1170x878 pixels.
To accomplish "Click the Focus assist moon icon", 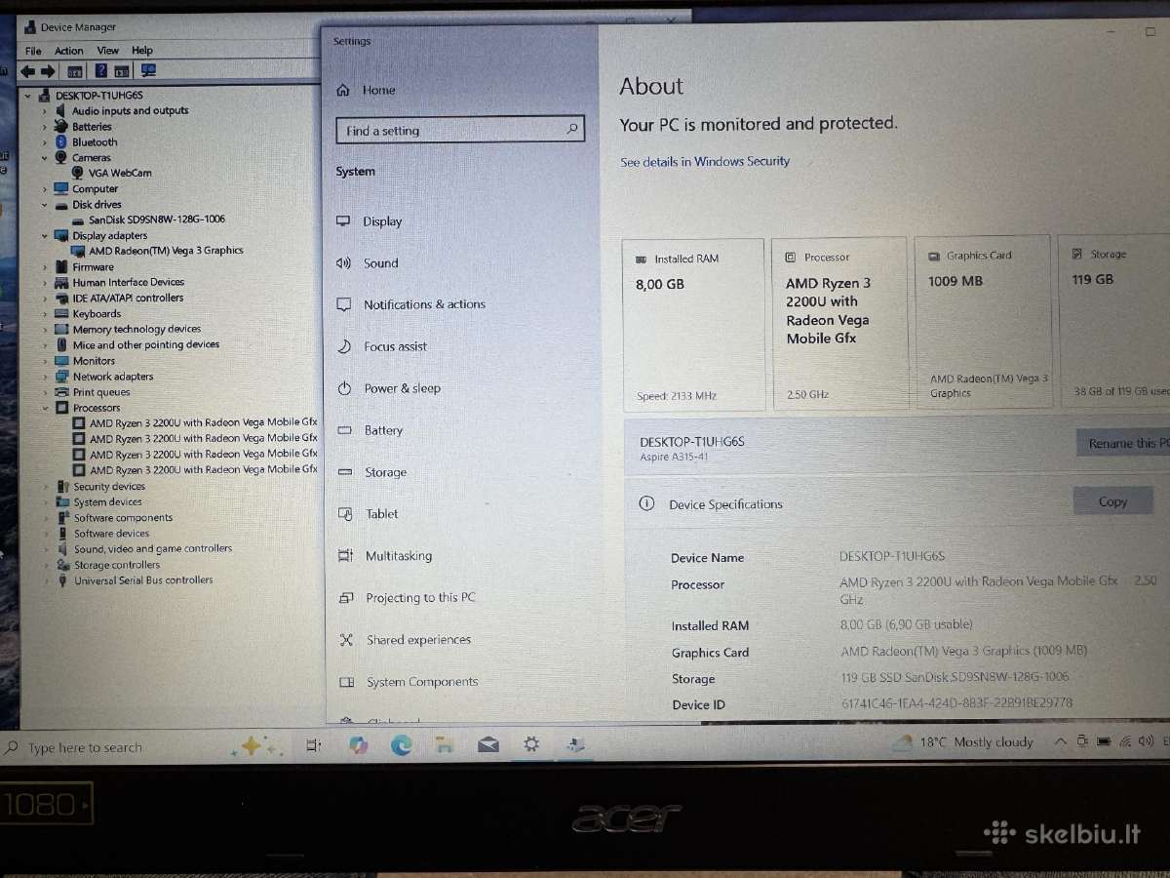I will pos(344,346).
